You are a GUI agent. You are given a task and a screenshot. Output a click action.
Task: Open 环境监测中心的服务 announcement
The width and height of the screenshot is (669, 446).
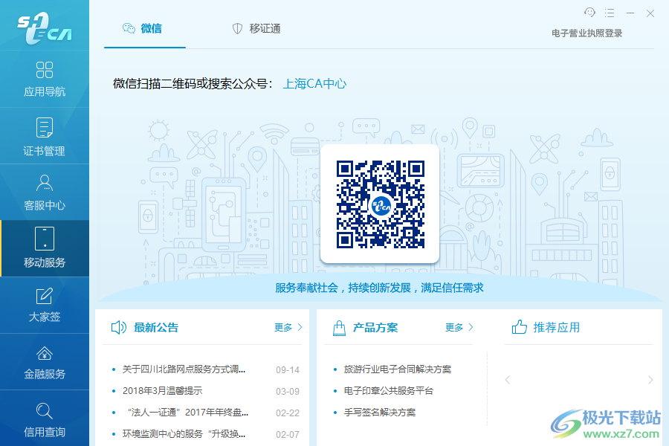[x=184, y=433]
